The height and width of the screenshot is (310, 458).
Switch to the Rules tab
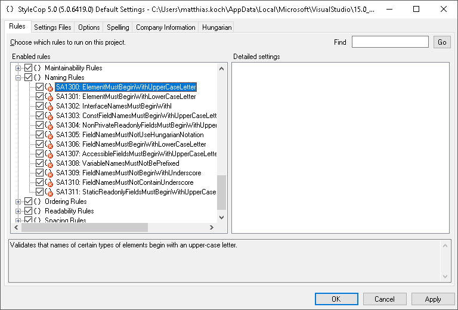point(17,26)
